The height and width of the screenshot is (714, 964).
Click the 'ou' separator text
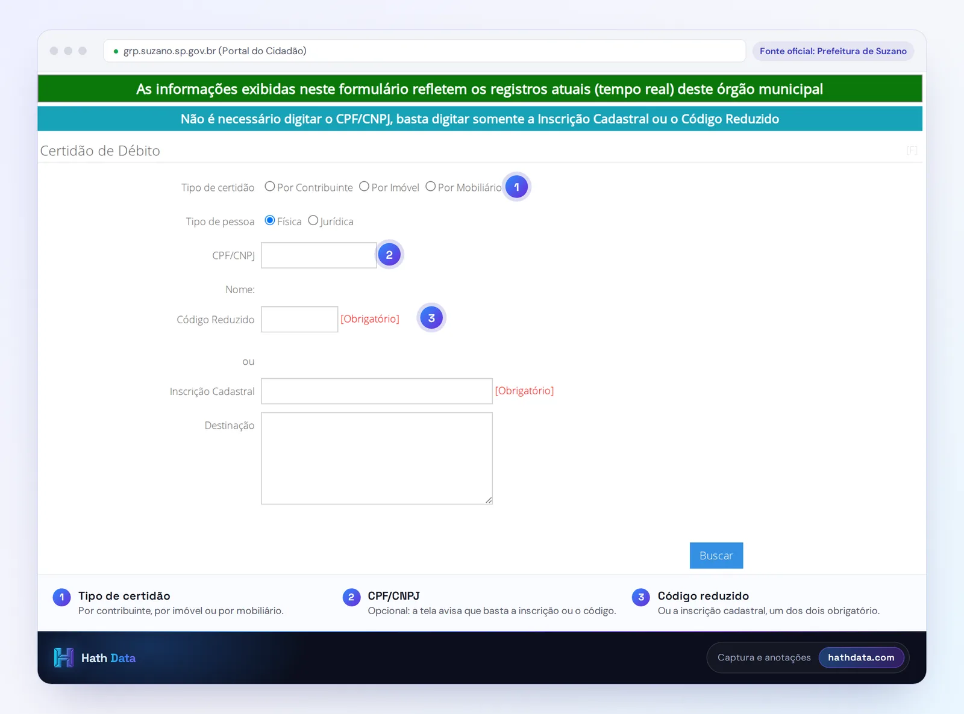248,362
